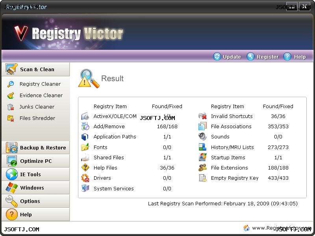Open the Backup & Restore section

(35, 147)
